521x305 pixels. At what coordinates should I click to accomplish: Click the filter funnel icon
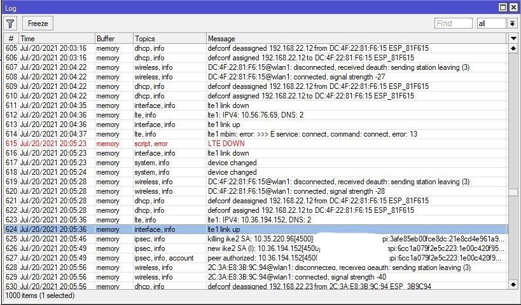tap(10, 24)
